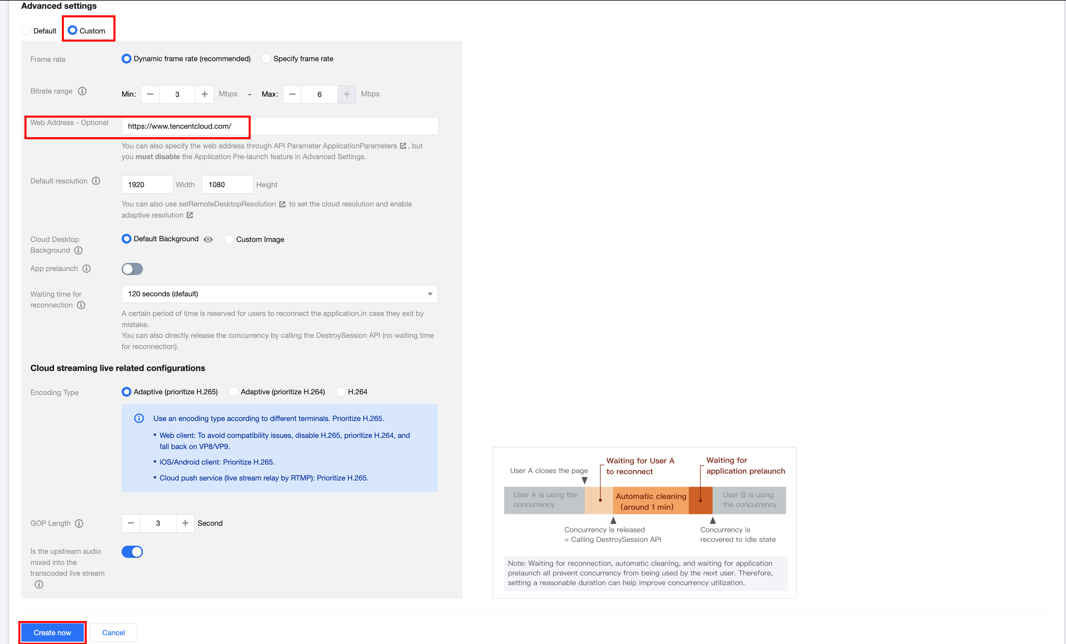Click Waiting time for reconnection info icon
Viewport: 1066px width, 644px height.
pyautogui.click(x=81, y=305)
